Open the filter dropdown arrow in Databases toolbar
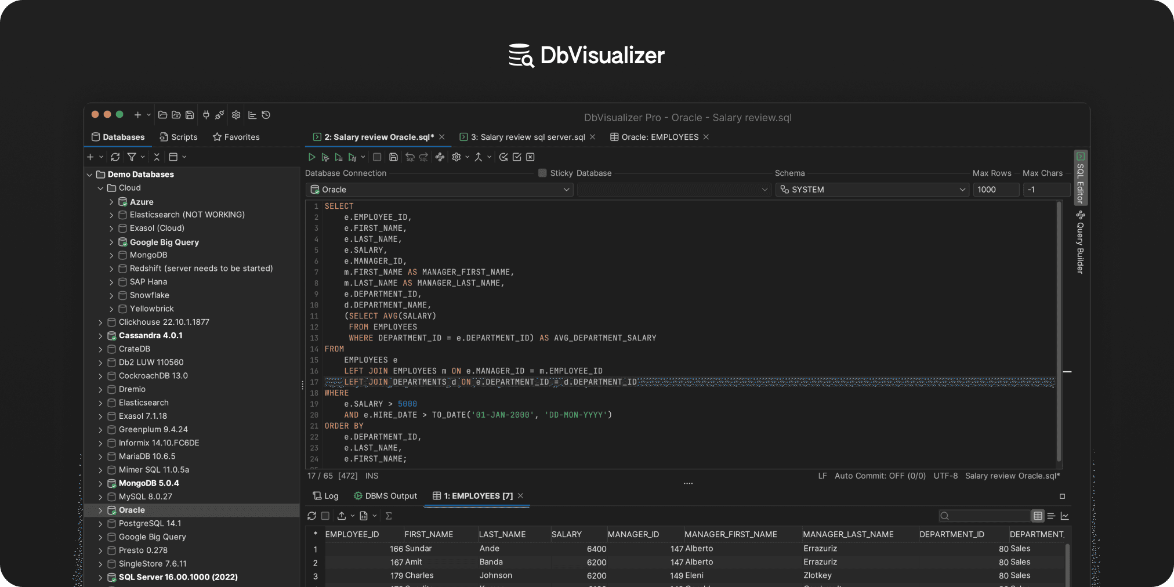The height and width of the screenshot is (587, 1174). coord(143,157)
